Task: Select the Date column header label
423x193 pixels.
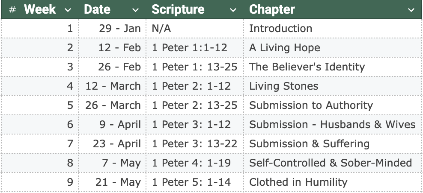Action: [97, 9]
